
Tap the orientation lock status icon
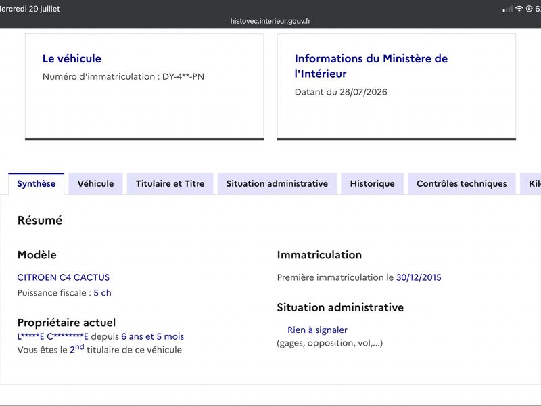529,9
